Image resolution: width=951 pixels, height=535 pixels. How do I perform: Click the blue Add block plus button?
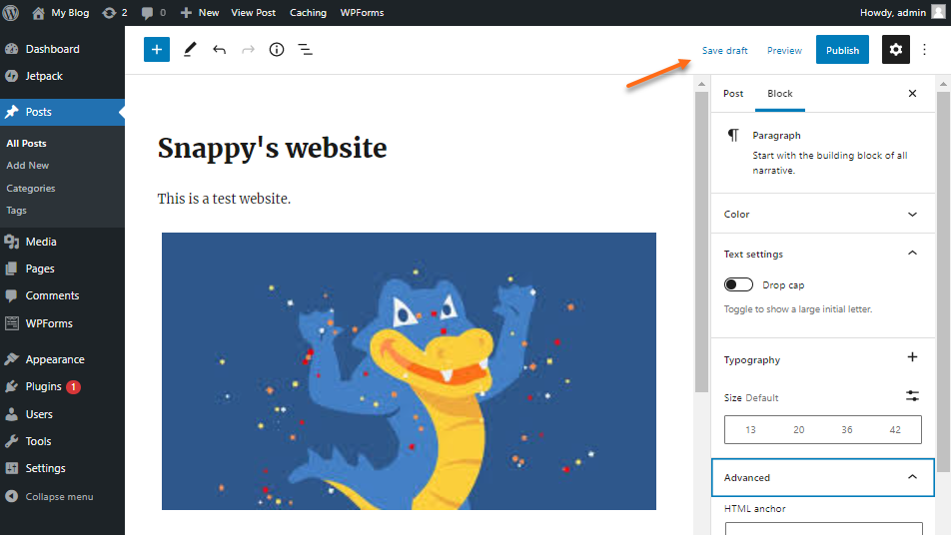157,50
